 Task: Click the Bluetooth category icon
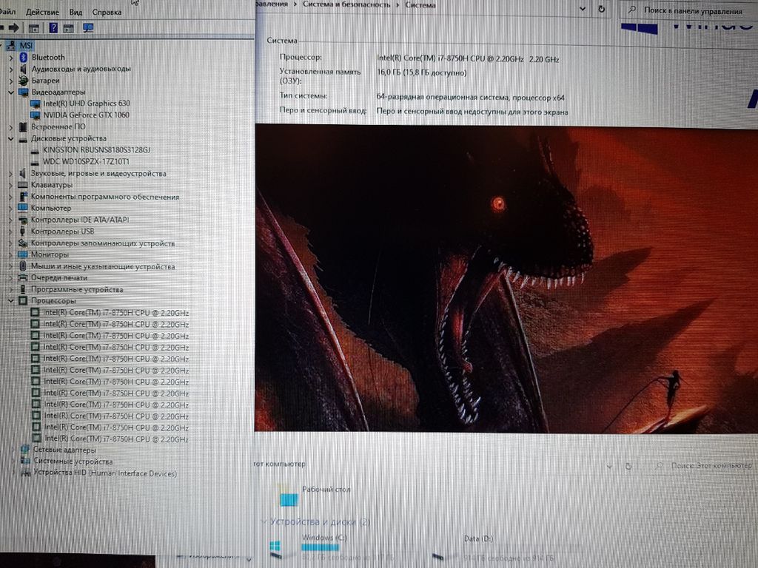pyautogui.click(x=23, y=57)
